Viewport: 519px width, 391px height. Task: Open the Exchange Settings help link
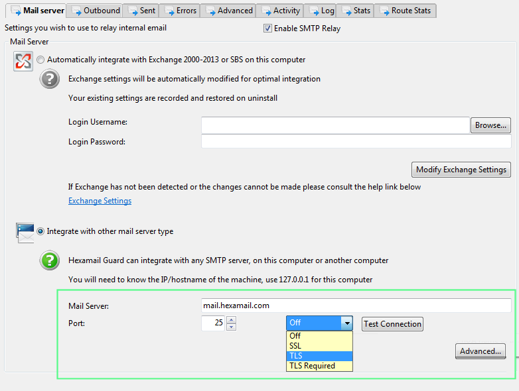[x=100, y=201]
